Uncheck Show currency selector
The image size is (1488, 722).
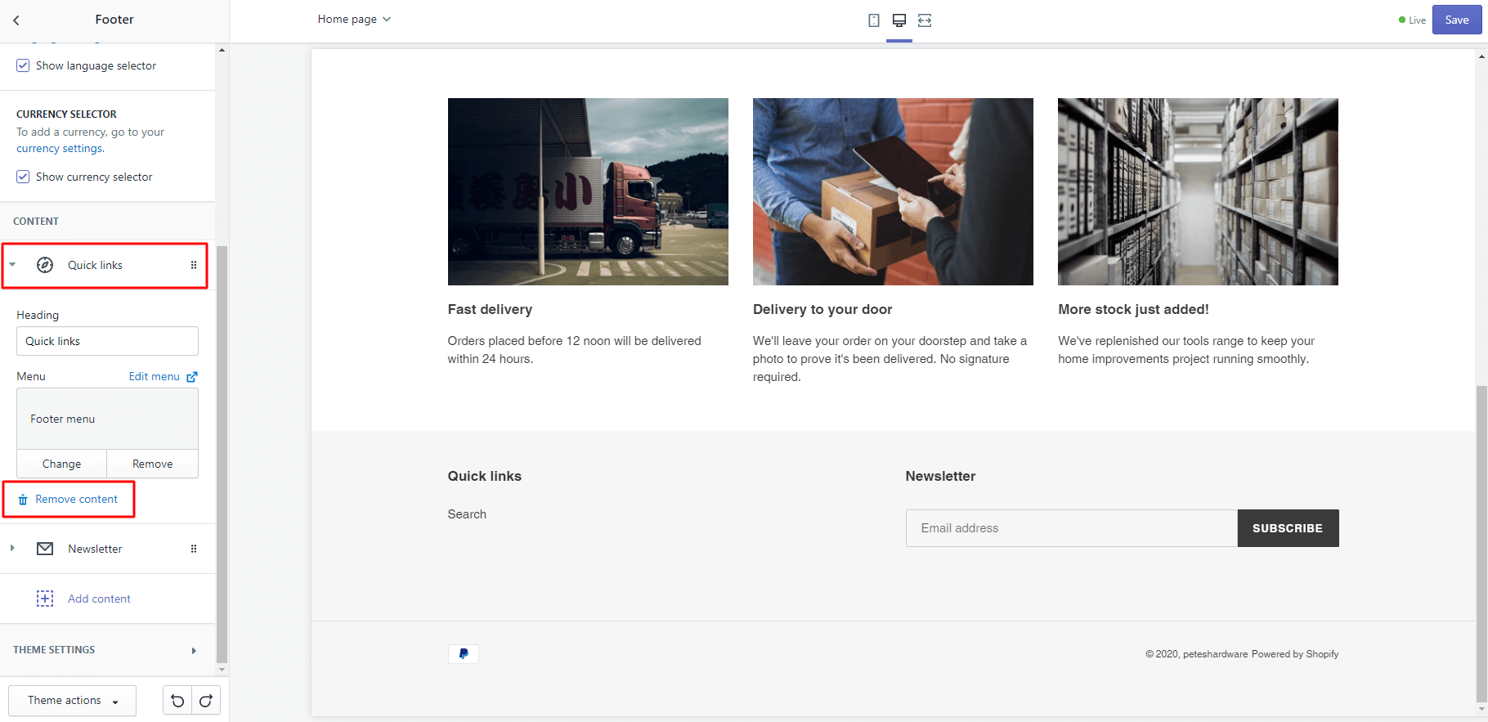click(x=23, y=177)
